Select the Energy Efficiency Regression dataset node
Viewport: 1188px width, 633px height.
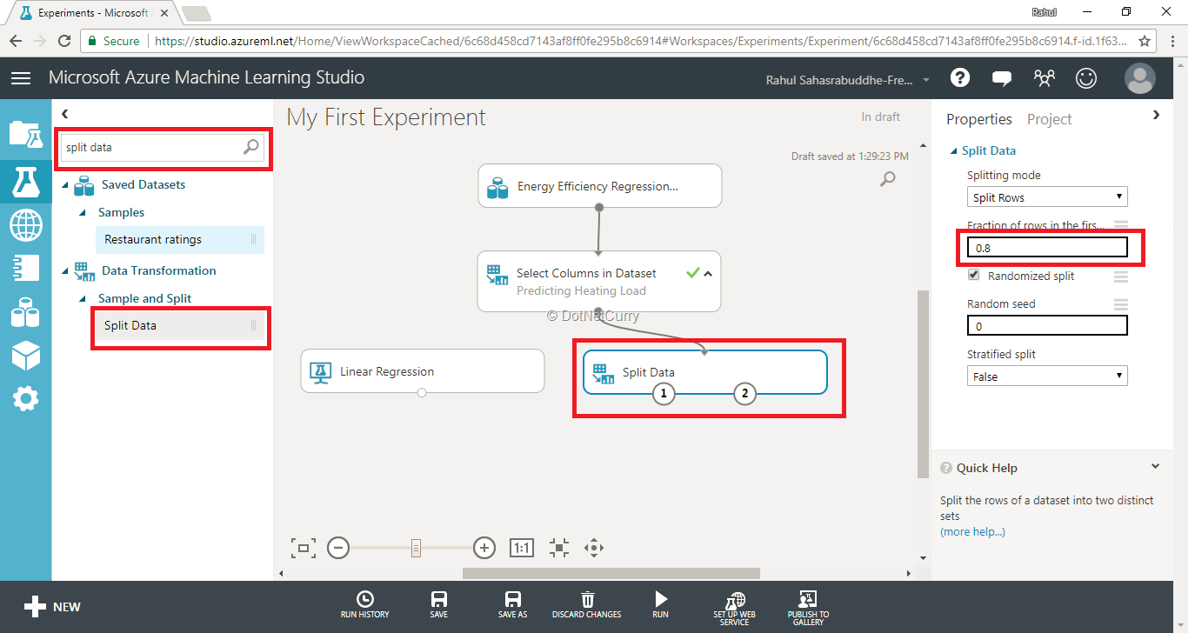coord(600,185)
